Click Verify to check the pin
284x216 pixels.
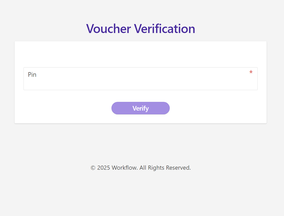pyautogui.click(x=140, y=108)
